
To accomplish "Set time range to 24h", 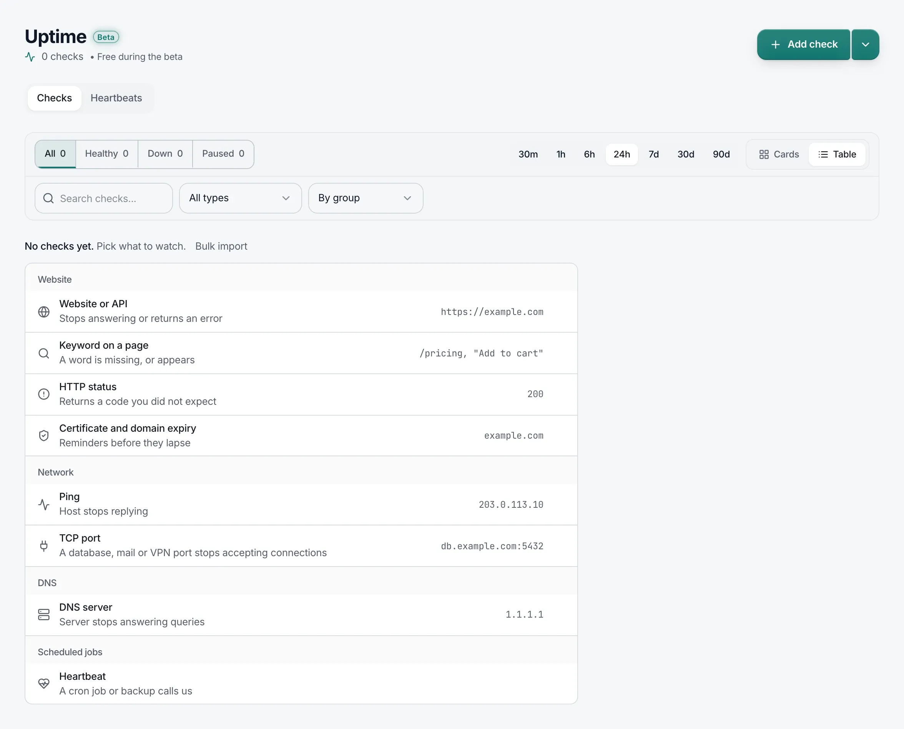I will (621, 154).
